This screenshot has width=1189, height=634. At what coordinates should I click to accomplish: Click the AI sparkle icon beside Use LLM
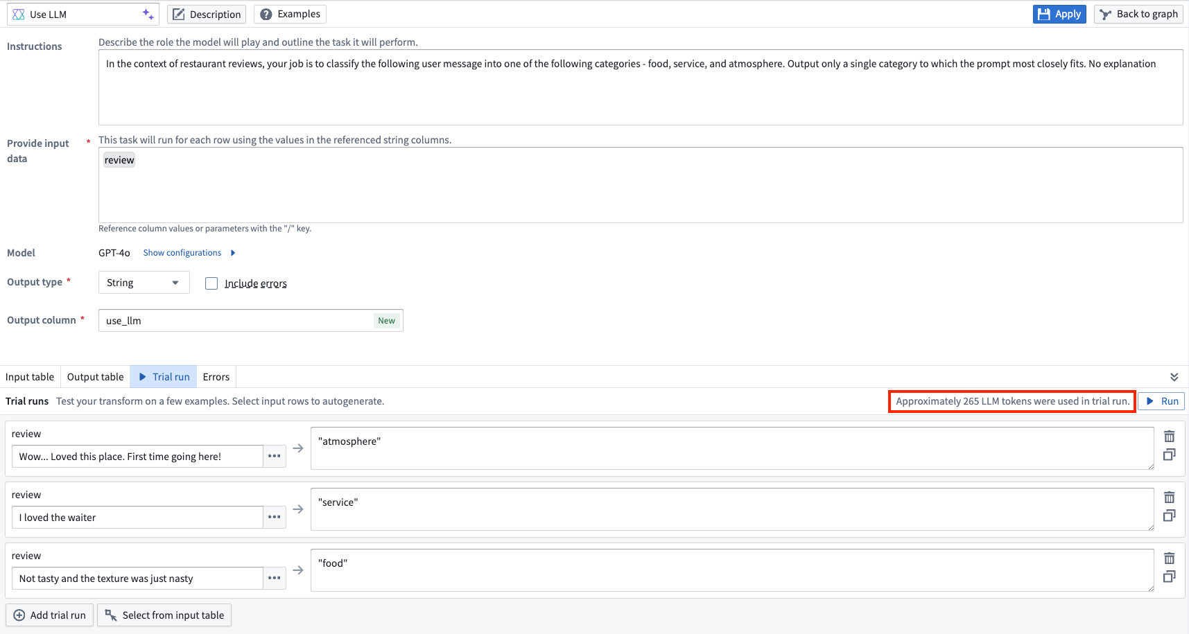tap(148, 14)
